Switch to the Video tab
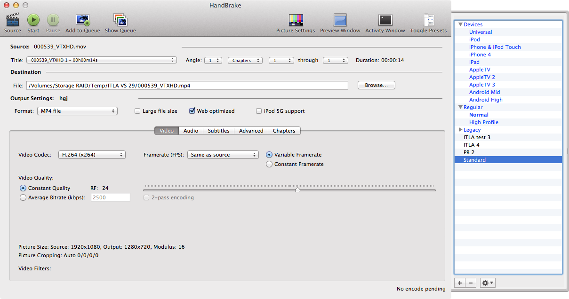The width and height of the screenshot is (569, 299). (167, 131)
